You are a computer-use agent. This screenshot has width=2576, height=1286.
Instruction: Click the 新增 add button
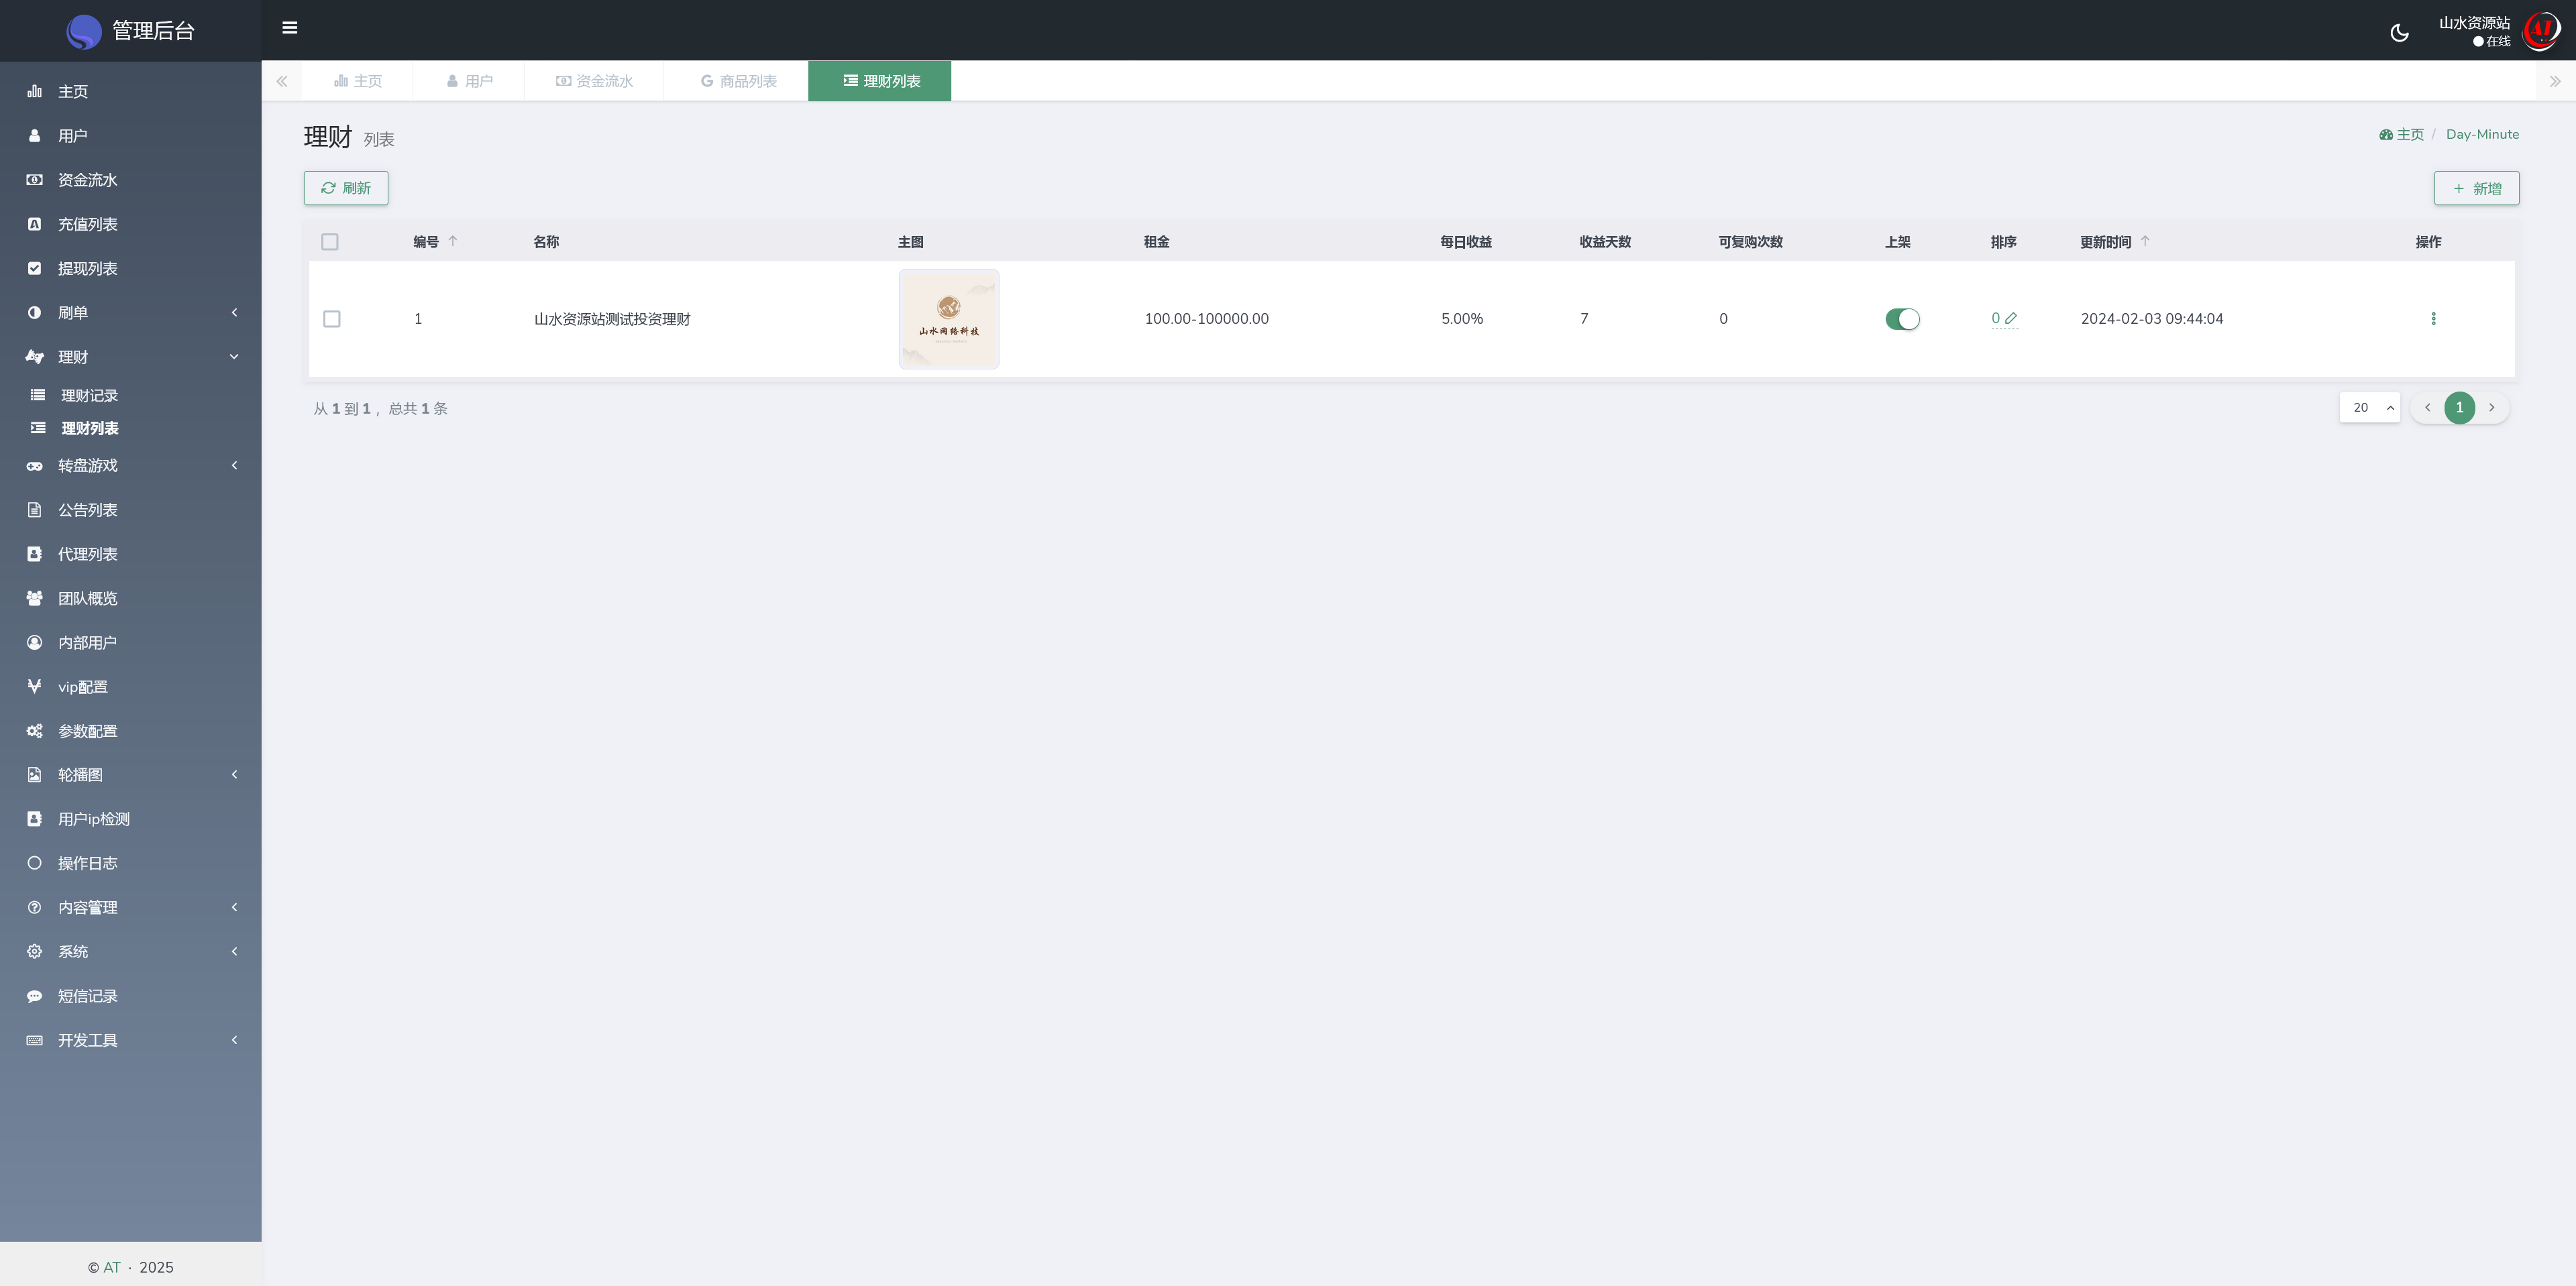pyautogui.click(x=2476, y=189)
